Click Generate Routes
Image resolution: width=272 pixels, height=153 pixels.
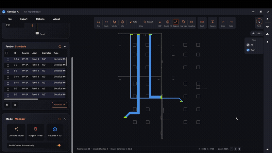(16, 132)
